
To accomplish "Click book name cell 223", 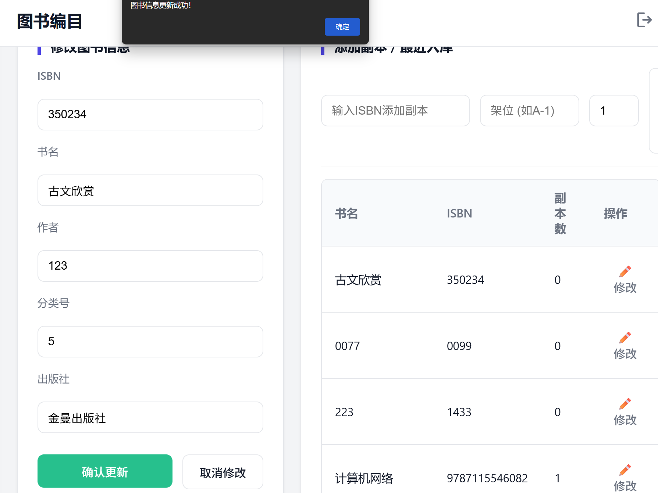I will point(344,412).
